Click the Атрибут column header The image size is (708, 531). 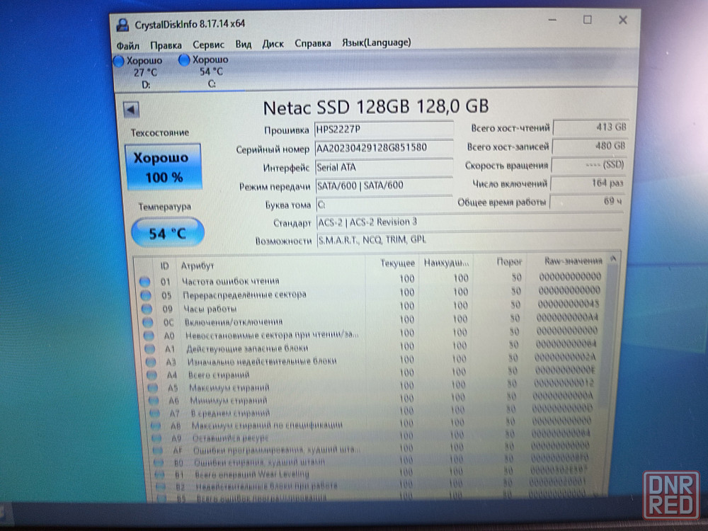click(198, 265)
